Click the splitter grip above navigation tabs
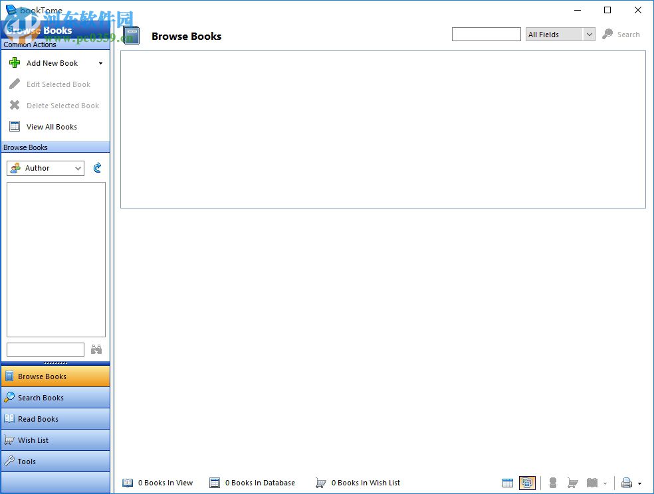Screen dimensions: 654x494 55,363
